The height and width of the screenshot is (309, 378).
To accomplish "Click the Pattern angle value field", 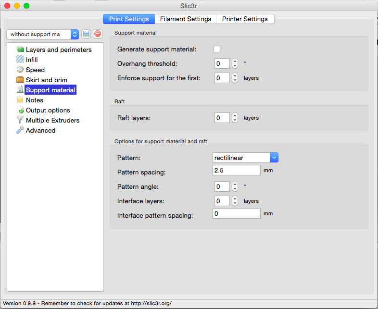I will click(222, 186).
